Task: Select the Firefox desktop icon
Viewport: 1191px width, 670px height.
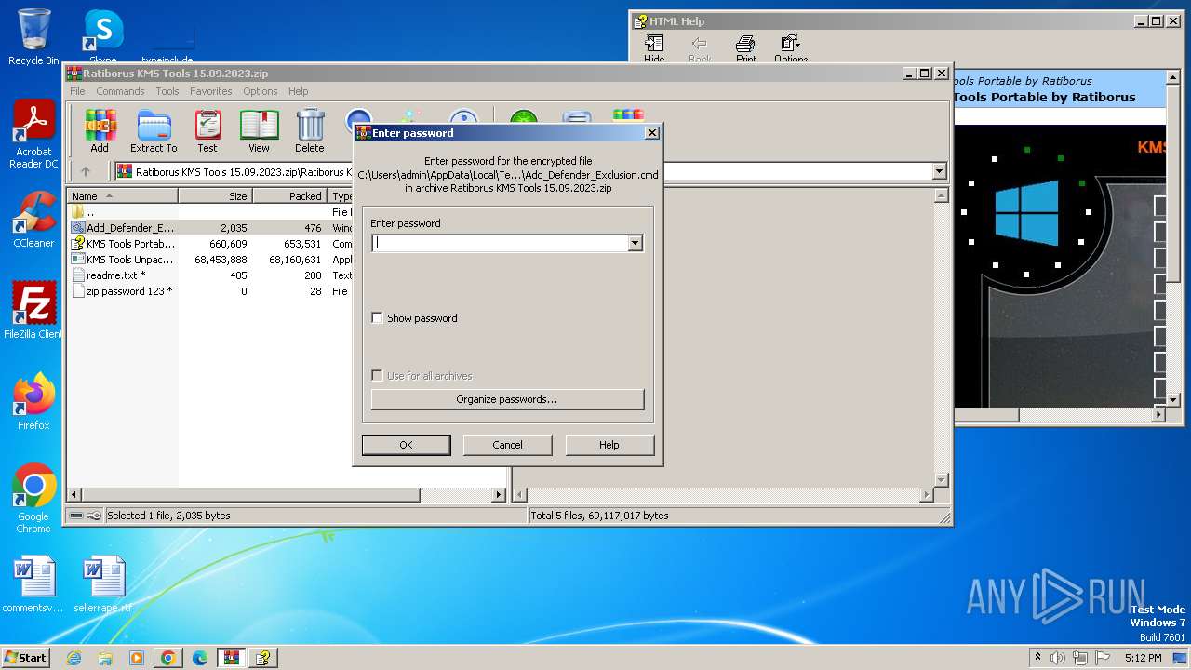Action: [33, 402]
